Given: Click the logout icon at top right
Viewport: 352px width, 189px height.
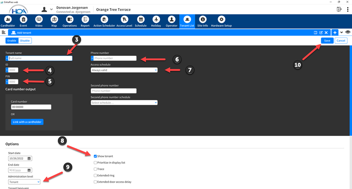Looking at the screenshot, I should [339, 9].
